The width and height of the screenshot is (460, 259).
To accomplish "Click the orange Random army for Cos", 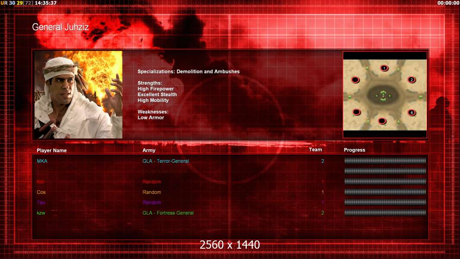I will (x=151, y=192).
